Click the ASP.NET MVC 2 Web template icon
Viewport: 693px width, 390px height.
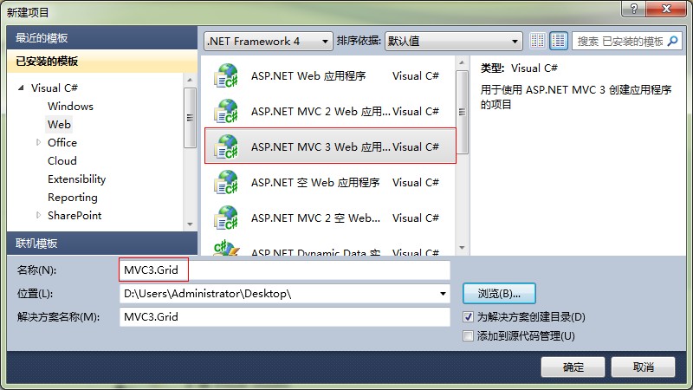pos(226,111)
